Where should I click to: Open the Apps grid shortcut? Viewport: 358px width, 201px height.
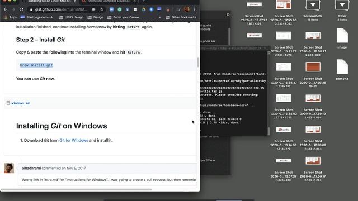tap(10, 17)
